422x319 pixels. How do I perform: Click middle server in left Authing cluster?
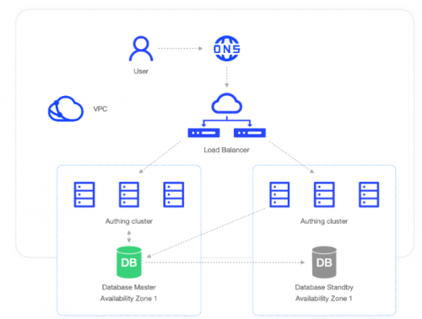point(129,194)
